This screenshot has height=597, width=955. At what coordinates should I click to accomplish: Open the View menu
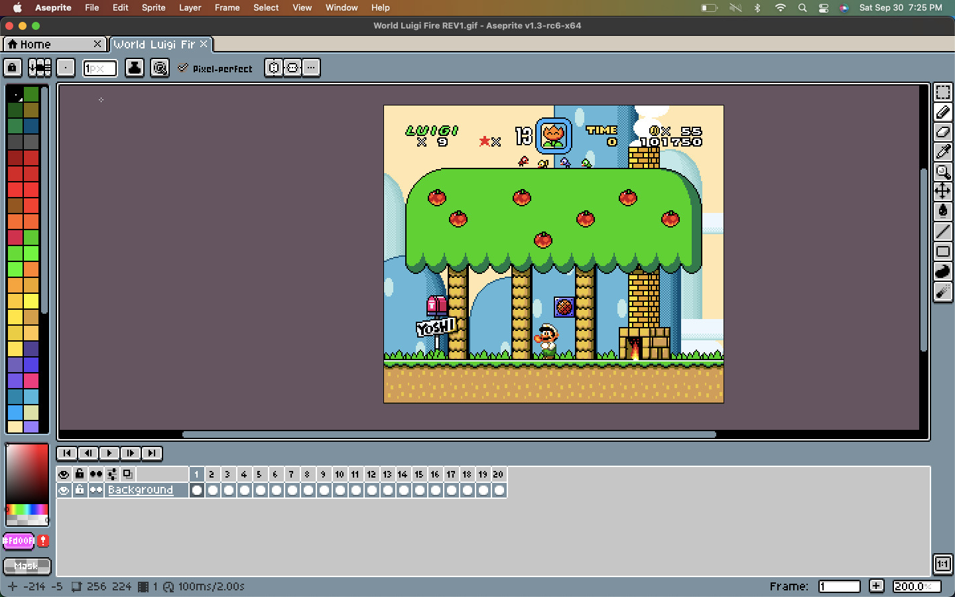(302, 7)
